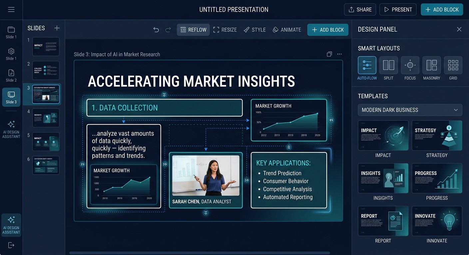Click the chevron handle left of the text block
469x255 pixels.
tap(83, 164)
